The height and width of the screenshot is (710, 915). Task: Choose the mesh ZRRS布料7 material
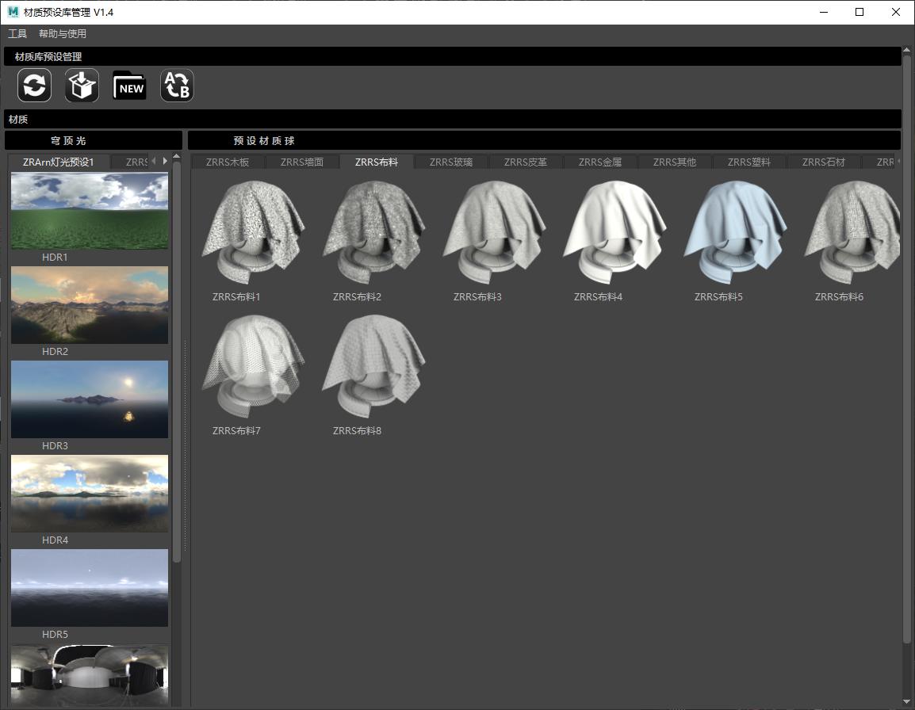point(252,366)
